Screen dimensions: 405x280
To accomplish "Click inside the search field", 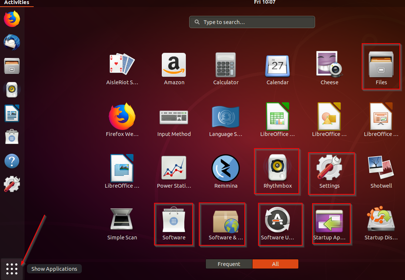I will [x=252, y=22].
